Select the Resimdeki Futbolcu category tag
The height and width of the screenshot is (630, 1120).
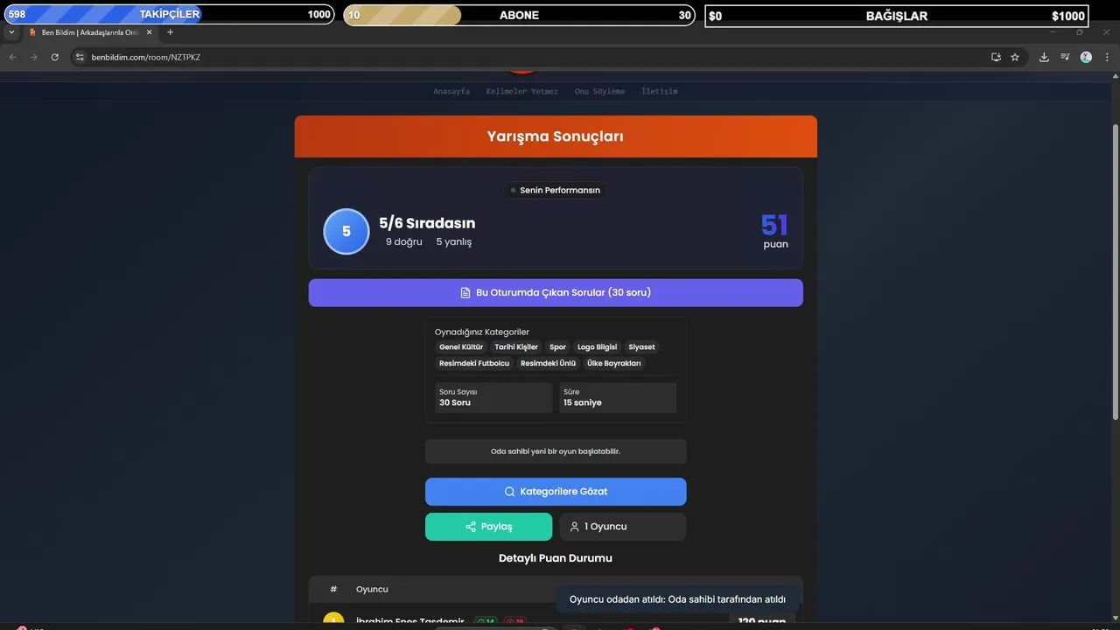(x=474, y=363)
